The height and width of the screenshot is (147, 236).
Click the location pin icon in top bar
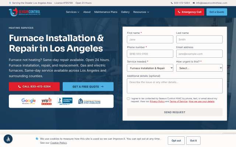pos(10,3)
